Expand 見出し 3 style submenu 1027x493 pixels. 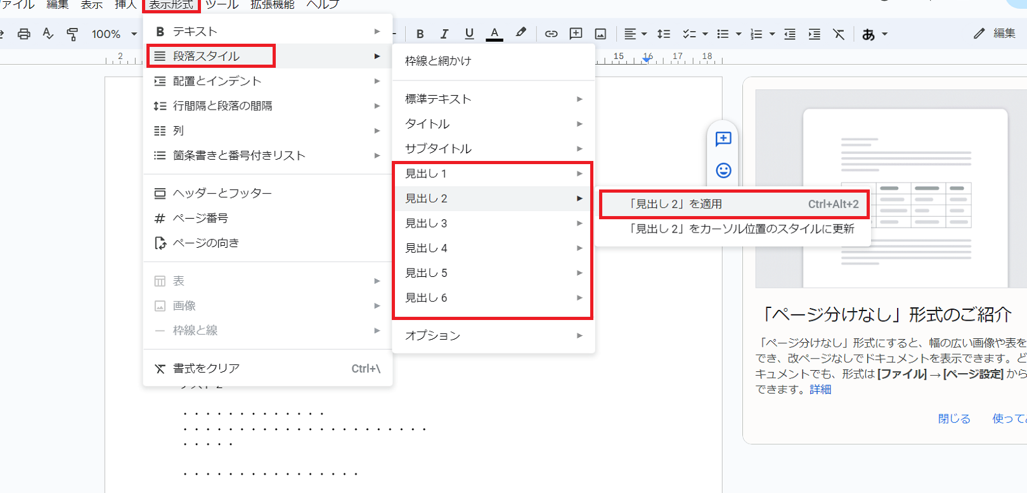coord(493,223)
